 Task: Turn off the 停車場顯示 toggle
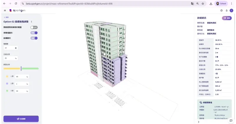point(34,33)
